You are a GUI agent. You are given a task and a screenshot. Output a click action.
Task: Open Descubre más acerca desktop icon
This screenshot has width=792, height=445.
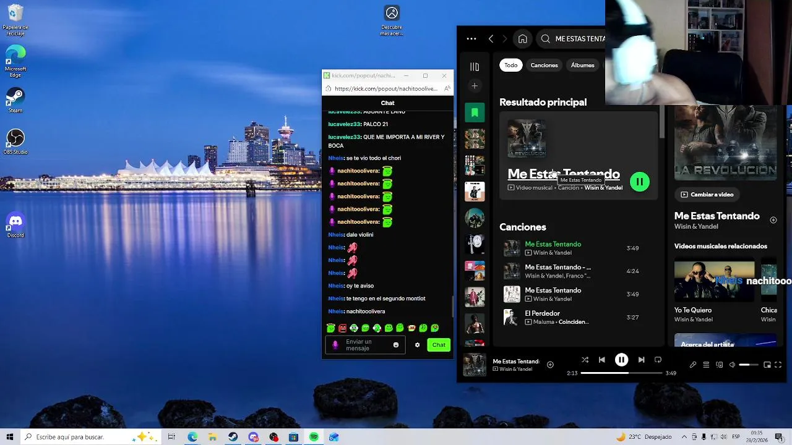[392, 20]
